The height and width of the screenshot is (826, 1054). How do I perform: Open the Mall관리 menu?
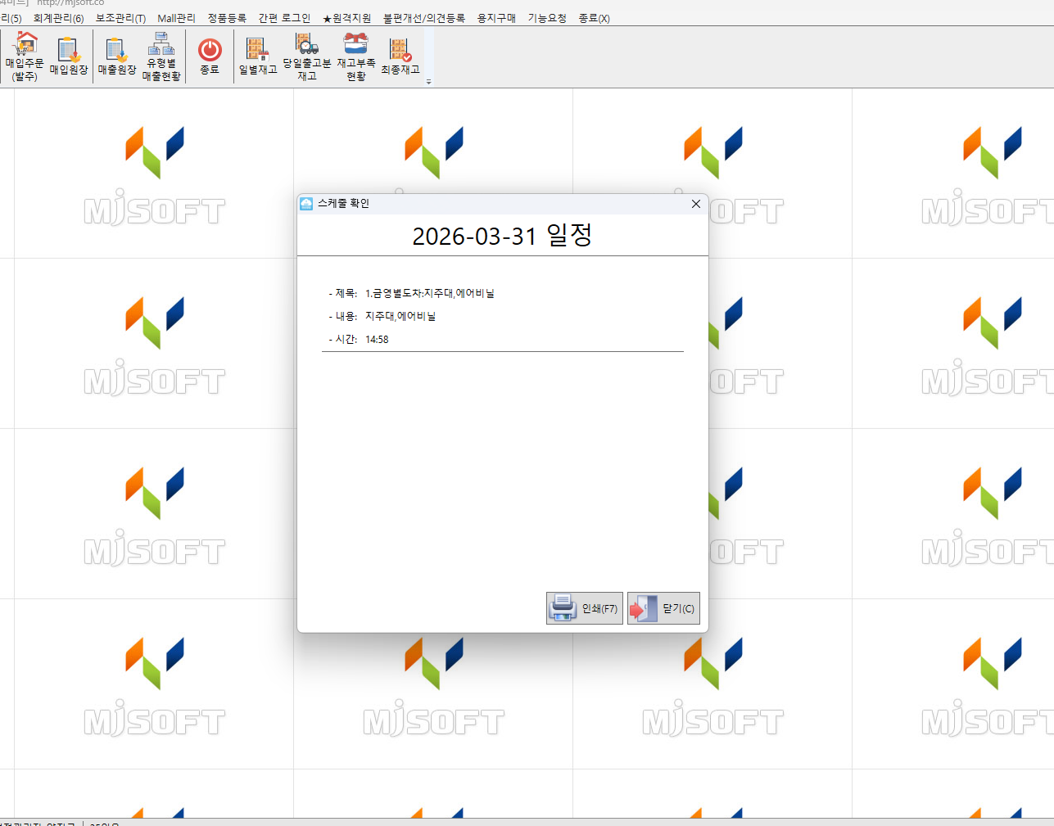point(176,18)
